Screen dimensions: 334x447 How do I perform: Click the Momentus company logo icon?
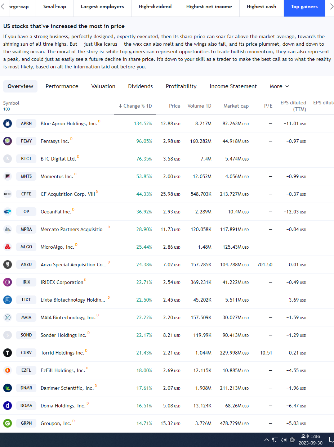pyautogui.click(x=8, y=176)
